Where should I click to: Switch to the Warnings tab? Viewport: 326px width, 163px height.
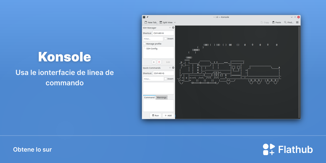click(162, 97)
